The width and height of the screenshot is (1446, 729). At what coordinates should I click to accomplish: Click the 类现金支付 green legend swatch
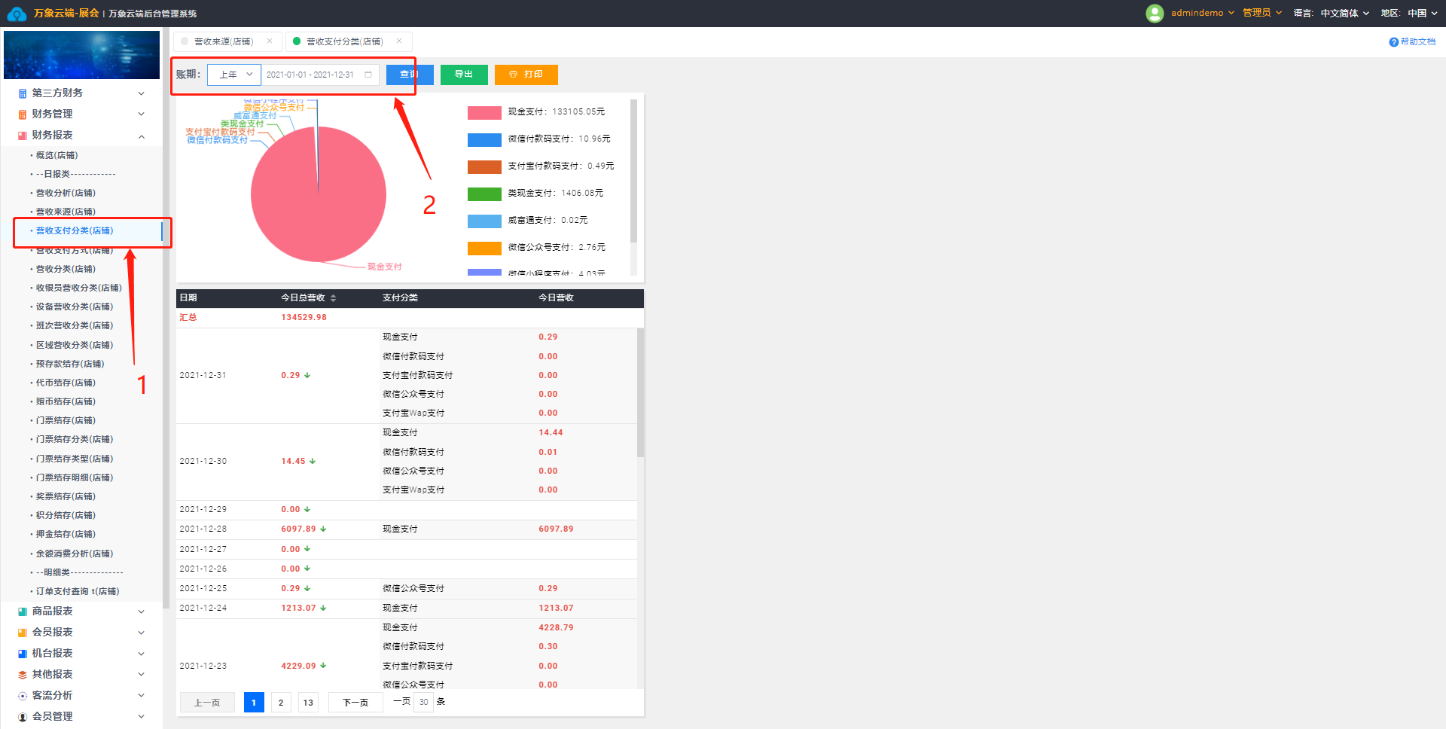484,194
